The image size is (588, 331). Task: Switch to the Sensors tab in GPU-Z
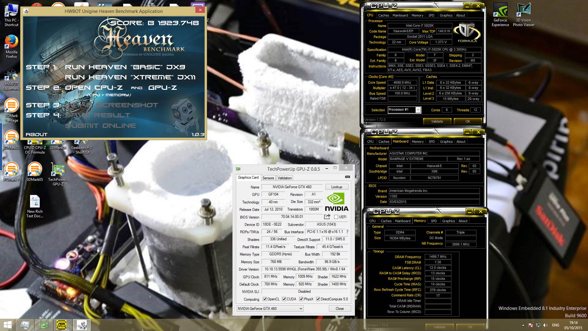click(268, 178)
